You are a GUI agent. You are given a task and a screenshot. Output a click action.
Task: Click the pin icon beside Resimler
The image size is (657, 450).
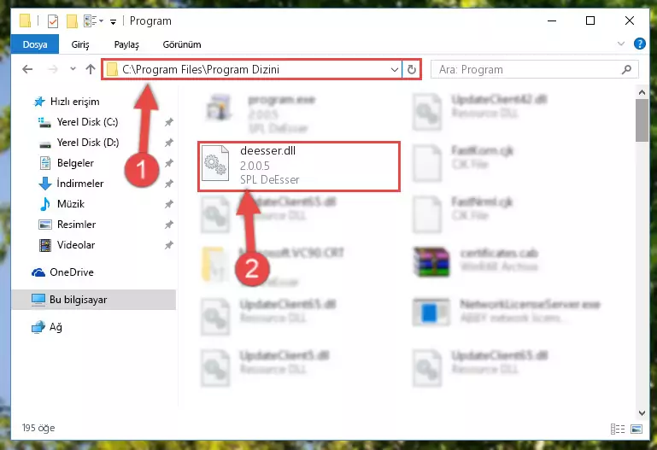click(168, 225)
